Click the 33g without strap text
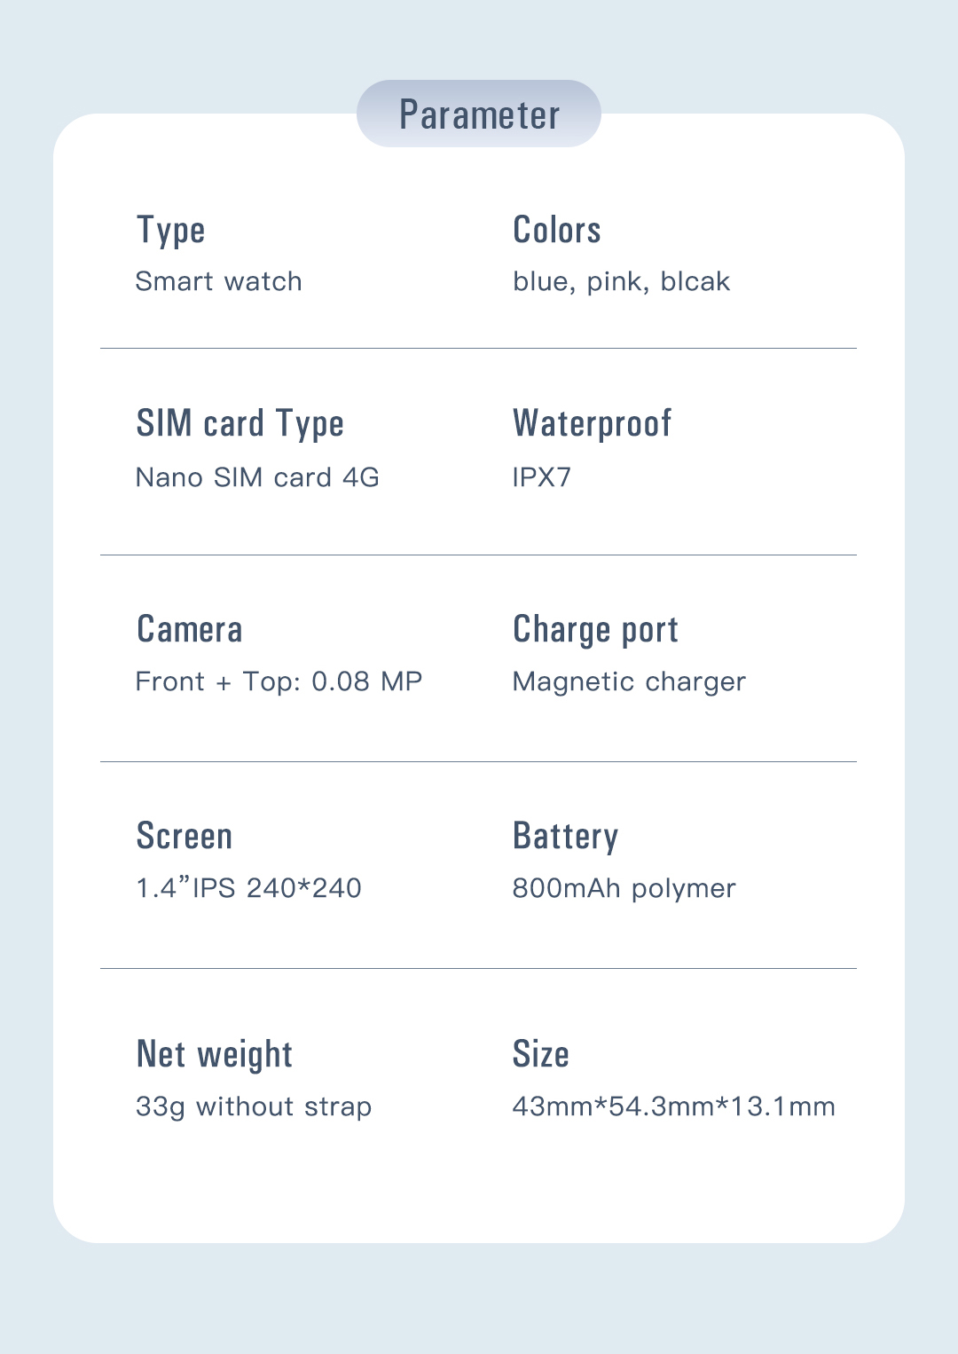The width and height of the screenshot is (958, 1354). [254, 1106]
